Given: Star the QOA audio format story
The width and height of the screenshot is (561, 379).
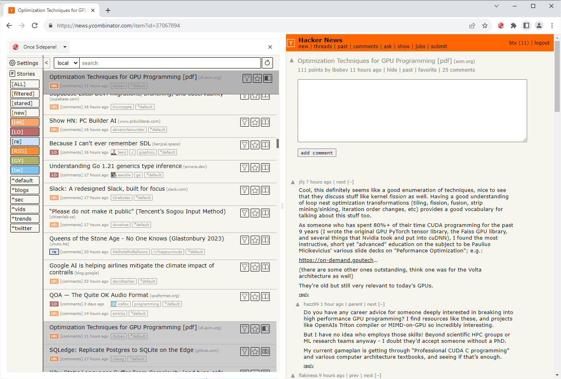Looking at the screenshot, I should click(255, 296).
